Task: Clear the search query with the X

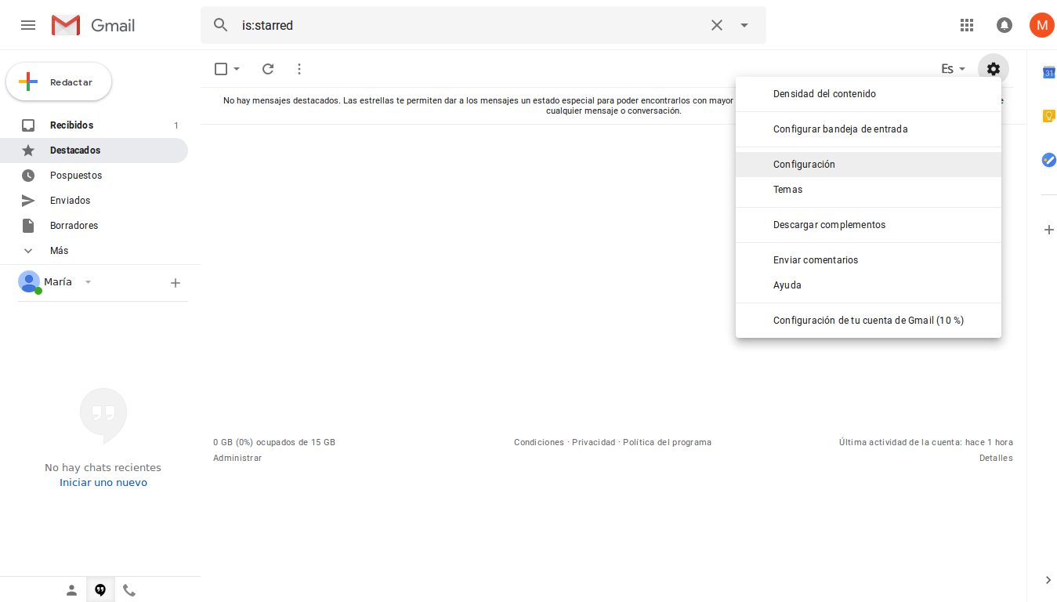Action: click(x=716, y=24)
